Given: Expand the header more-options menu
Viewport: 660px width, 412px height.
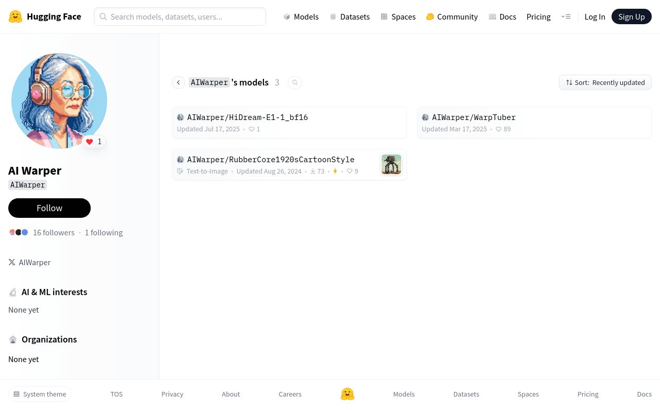Looking at the screenshot, I should tap(566, 16).
